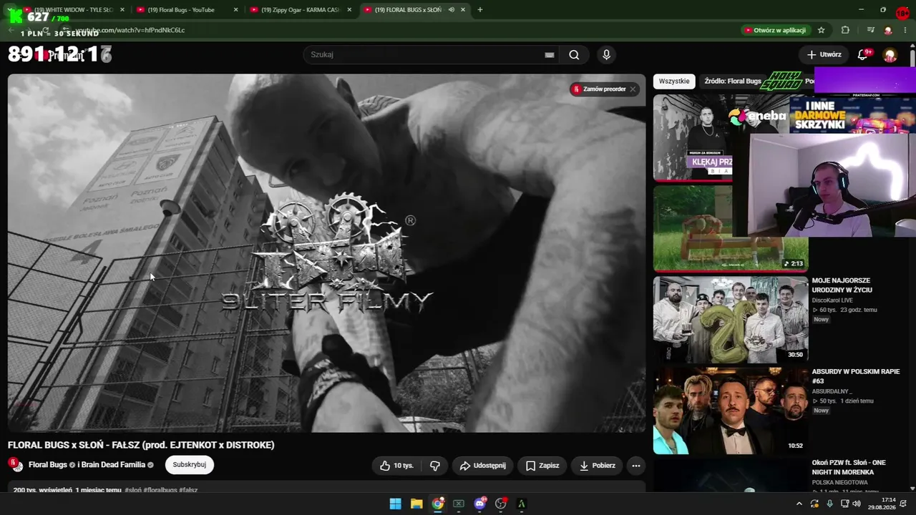Close the WHITE WIDOW browser tab
The height and width of the screenshot is (515, 916).
click(x=122, y=10)
